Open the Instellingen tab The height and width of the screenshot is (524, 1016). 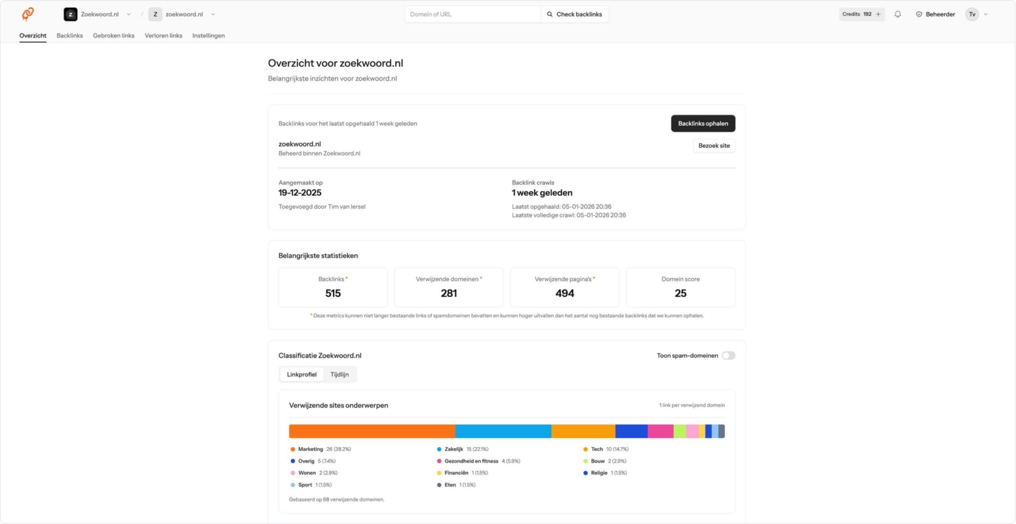click(208, 35)
